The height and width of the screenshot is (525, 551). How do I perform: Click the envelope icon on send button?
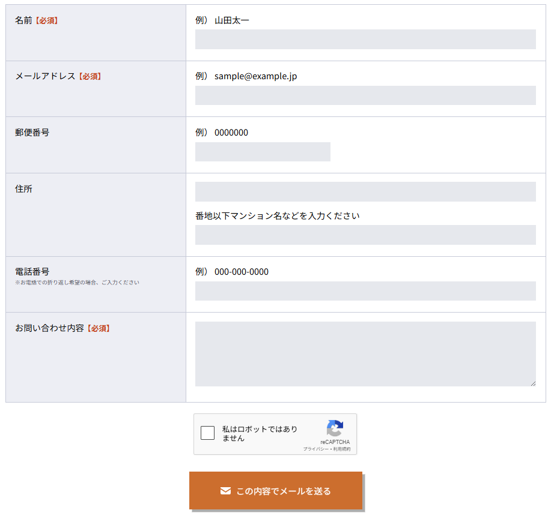(x=225, y=491)
